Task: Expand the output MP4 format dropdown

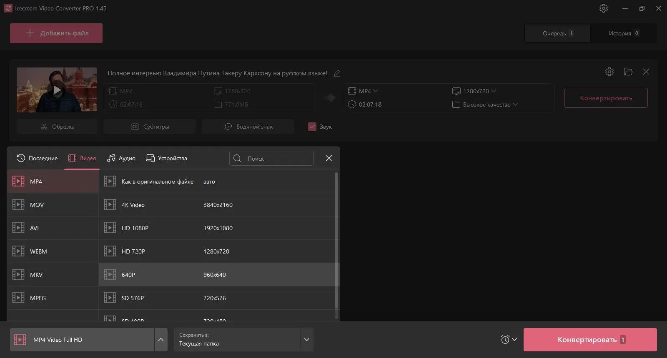Action: [376, 91]
